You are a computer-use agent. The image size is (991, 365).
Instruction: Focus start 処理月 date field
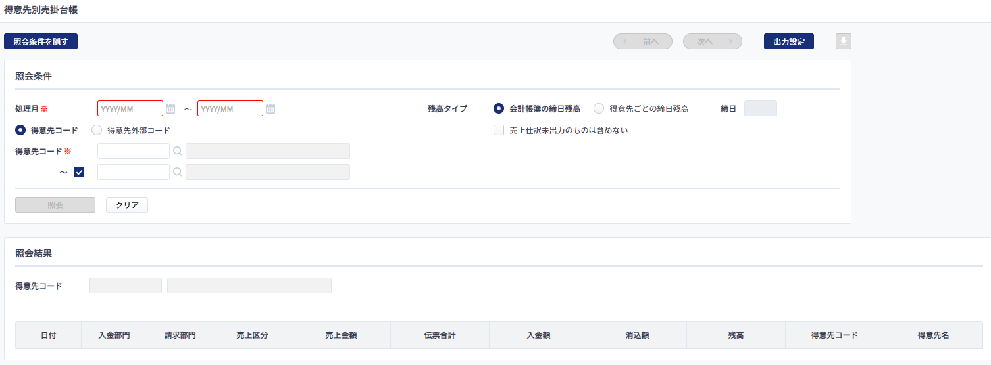tap(130, 108)
